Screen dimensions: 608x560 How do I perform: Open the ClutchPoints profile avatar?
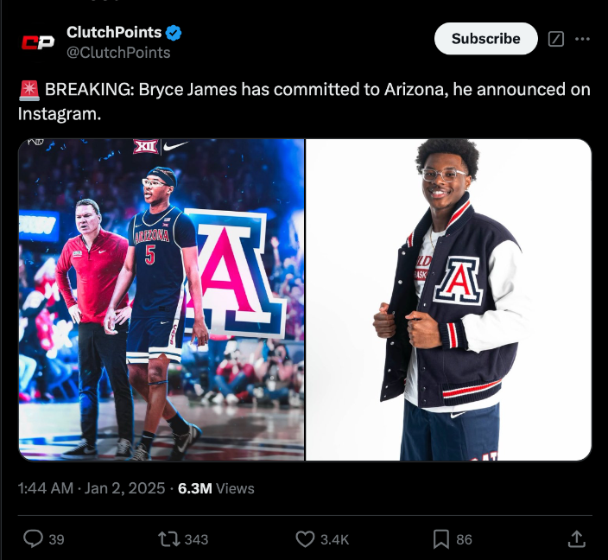tap(37, 41)
